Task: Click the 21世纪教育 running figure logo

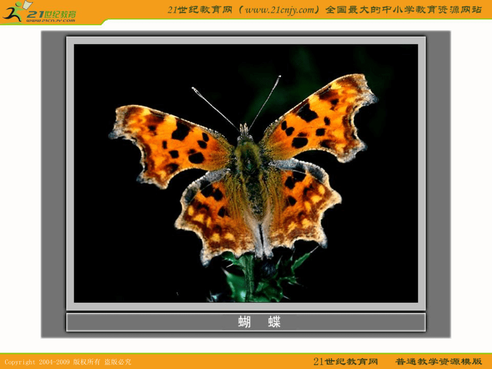Action: [x=39, y=12]
